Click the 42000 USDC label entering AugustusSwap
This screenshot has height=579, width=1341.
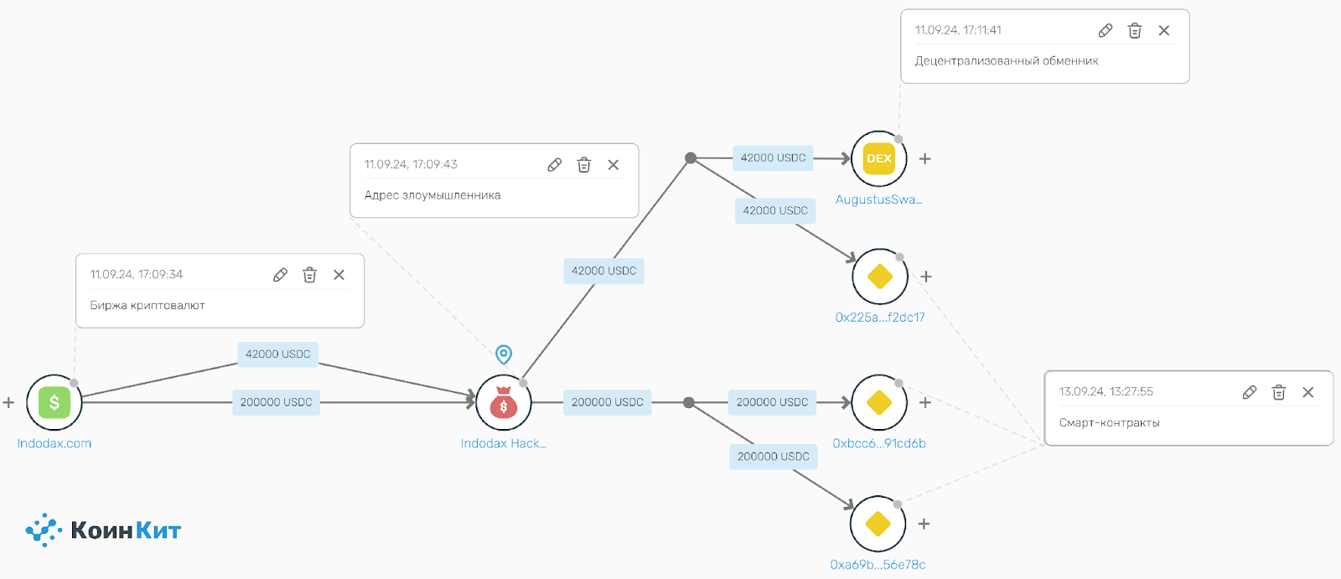tap(774, 158)
